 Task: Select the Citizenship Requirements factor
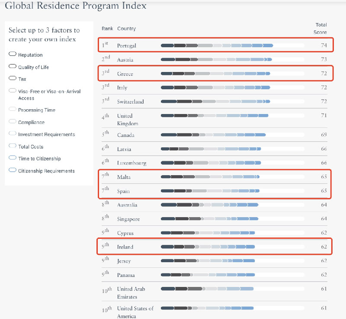13,170
